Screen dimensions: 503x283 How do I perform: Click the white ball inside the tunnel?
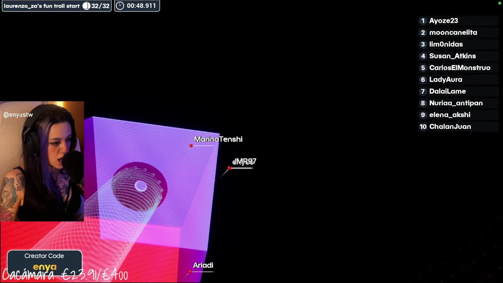point(141,186)
